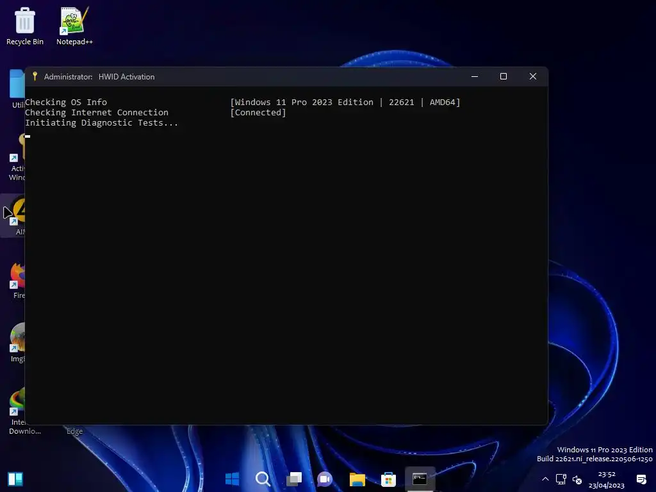Click the muted volume tray icon

(x=577, y=479)
